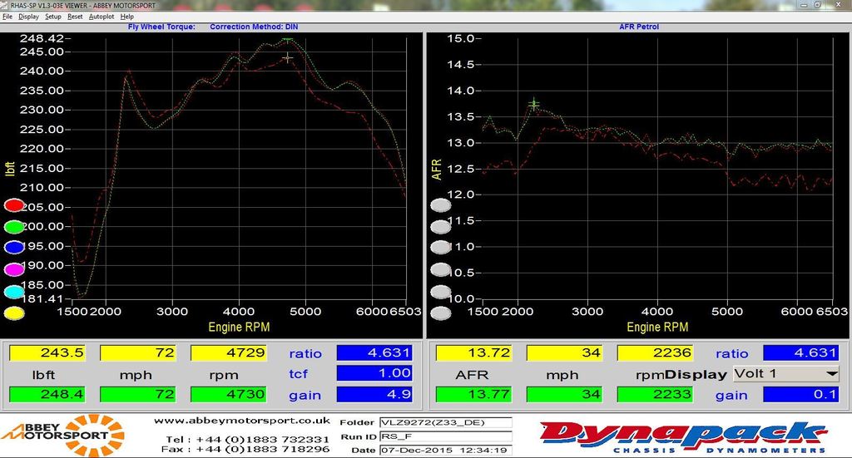Viewport: 852px width, 458px height.
Task: Expand the Volt 1 display dropdown
Action: tap(831, 374)
